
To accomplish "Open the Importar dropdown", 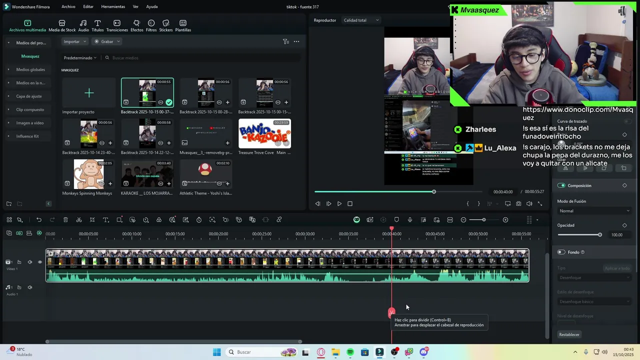I will [x=75, y=41].
